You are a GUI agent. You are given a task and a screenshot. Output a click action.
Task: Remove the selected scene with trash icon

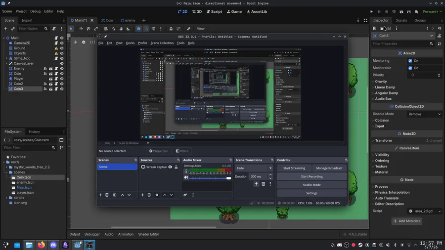click(x=107, y=195)
